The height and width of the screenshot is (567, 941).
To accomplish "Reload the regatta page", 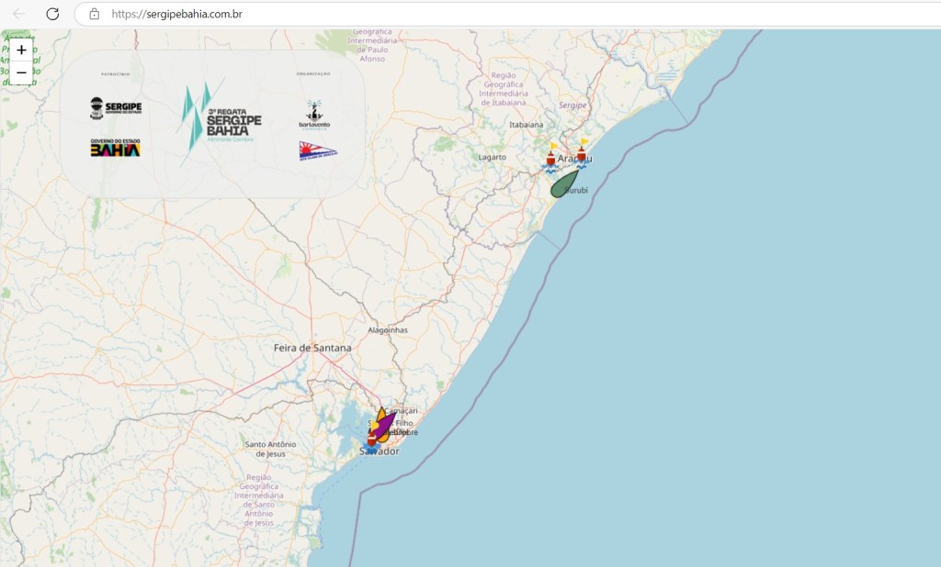I will tap(52, 14).
